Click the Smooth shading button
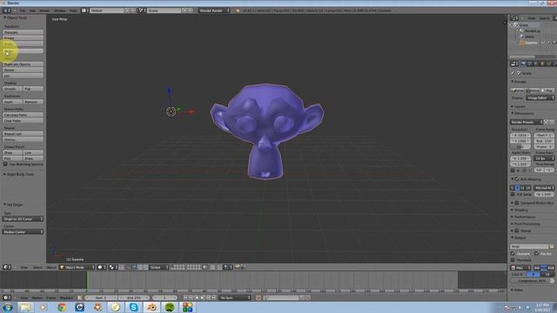The height and width of the screenshot is (313, 557). [12, 89]
